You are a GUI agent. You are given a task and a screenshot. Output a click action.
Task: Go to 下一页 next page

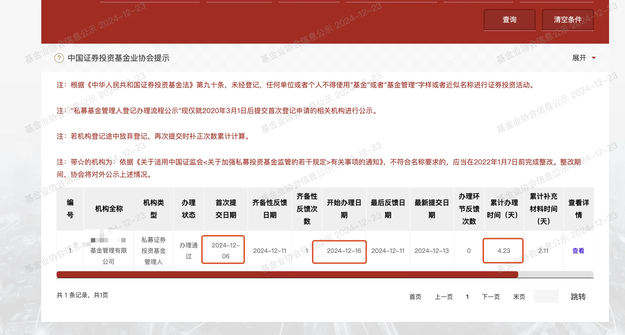click(x=491, y=297)
